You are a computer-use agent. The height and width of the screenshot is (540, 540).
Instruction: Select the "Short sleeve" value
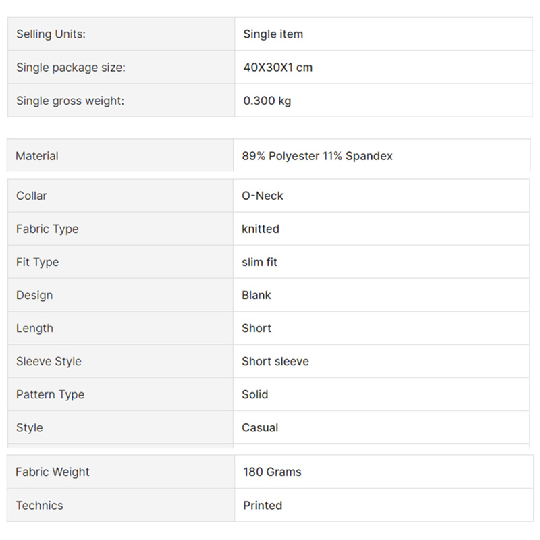click(x=275, y=361)
